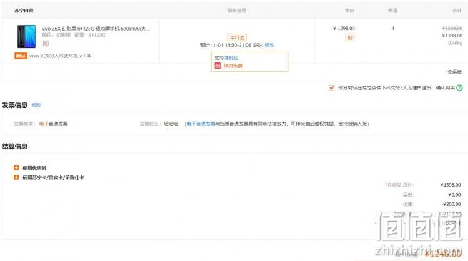Click the small badge icon under product color

click(x=46, y=43)
